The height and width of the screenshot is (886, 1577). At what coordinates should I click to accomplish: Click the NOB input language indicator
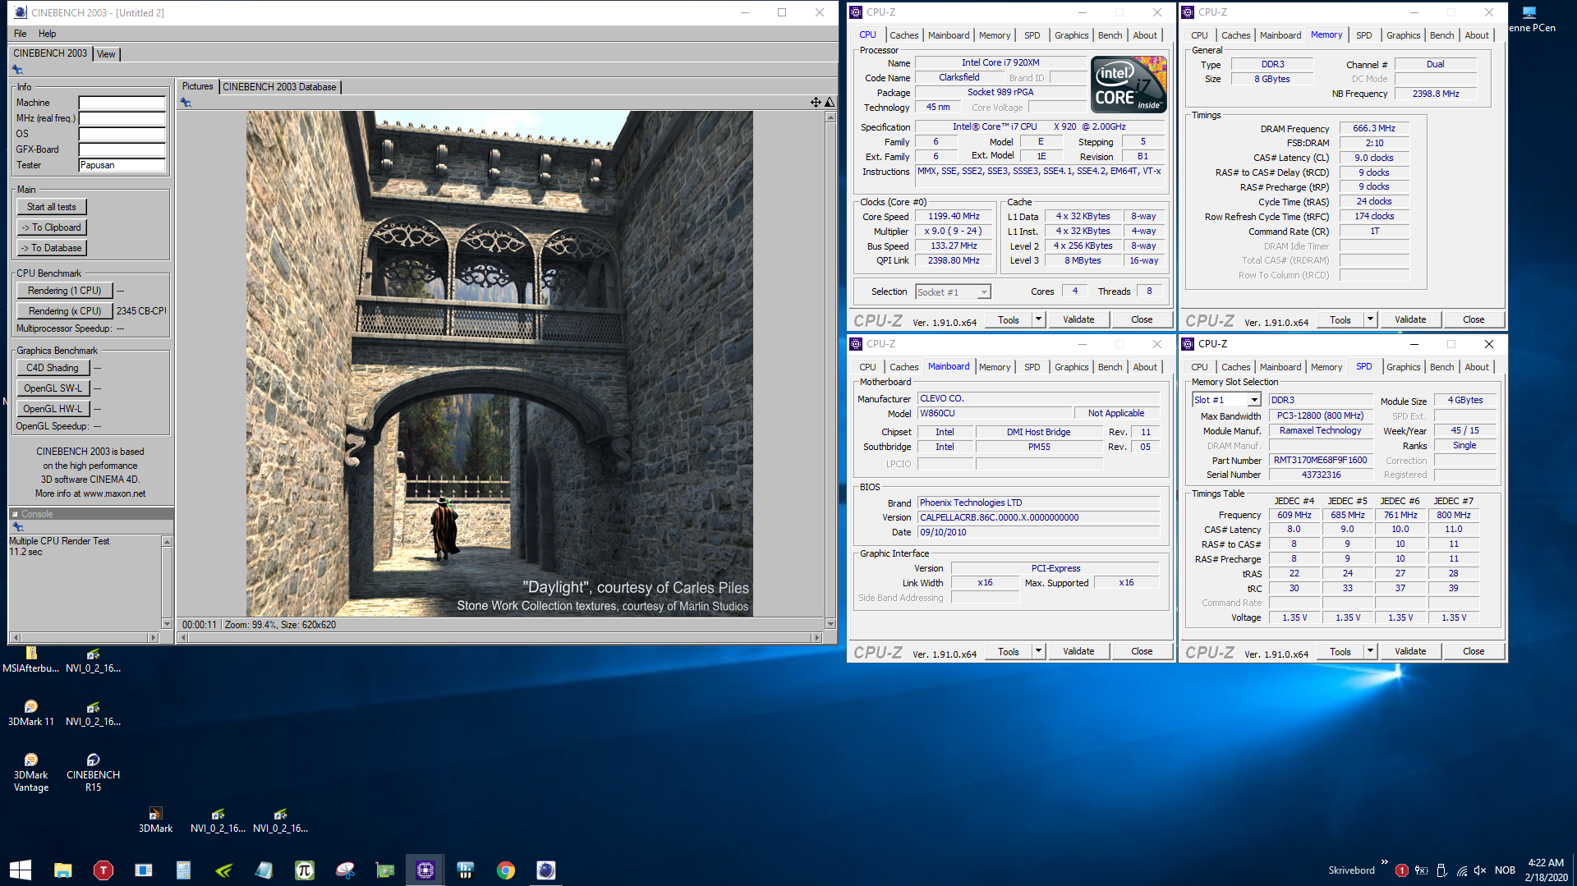point(1505,870)
